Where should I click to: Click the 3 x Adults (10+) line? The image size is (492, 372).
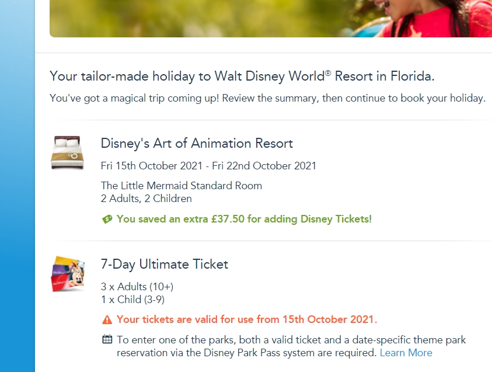pyautogui.click(x=137, y=287)
